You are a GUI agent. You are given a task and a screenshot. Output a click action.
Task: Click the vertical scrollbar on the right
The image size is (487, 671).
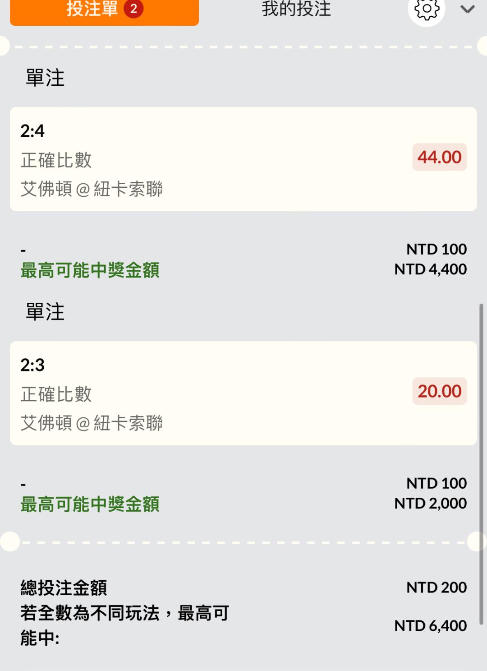coord(481,464)
